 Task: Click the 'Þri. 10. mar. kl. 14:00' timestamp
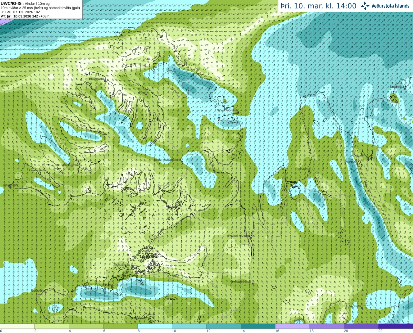click(318, 6)
